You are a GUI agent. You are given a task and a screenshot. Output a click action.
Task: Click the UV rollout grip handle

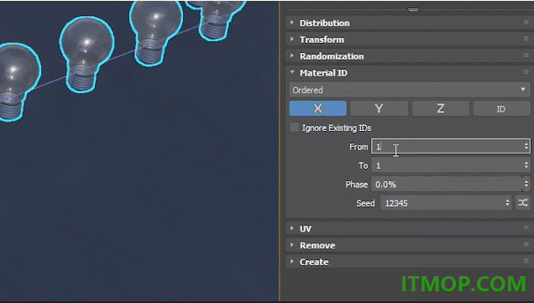click(x=526, y=227)
